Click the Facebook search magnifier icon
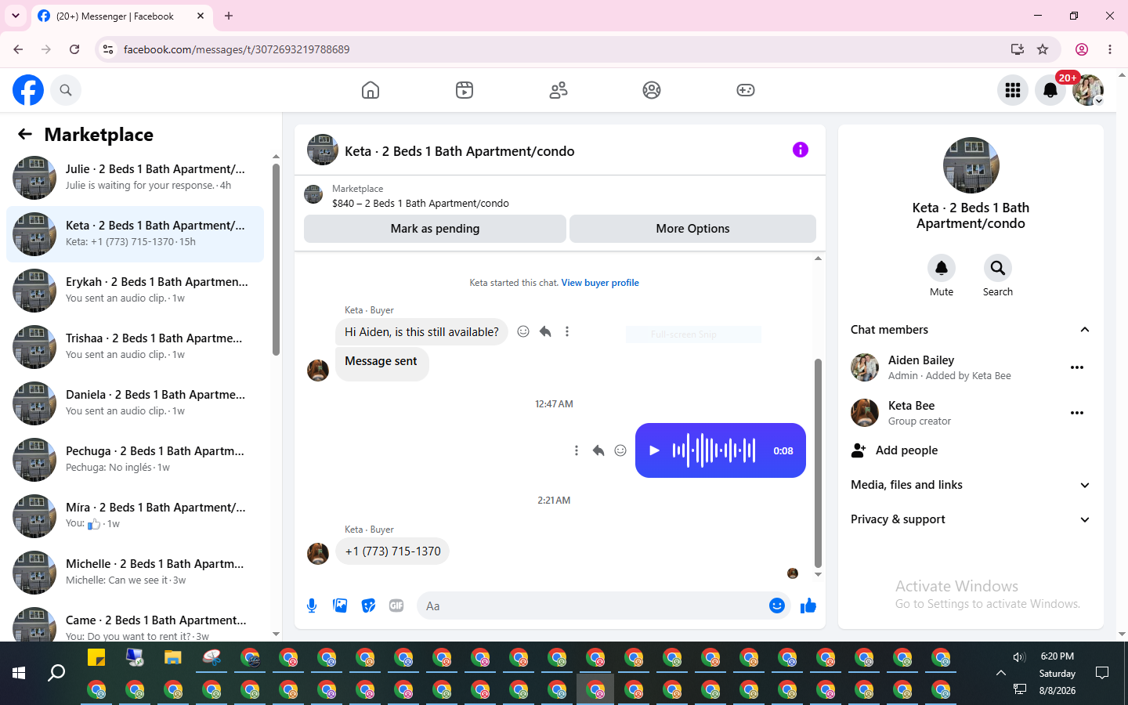This screenshot has width=1128, height=705. click(66, 90)
